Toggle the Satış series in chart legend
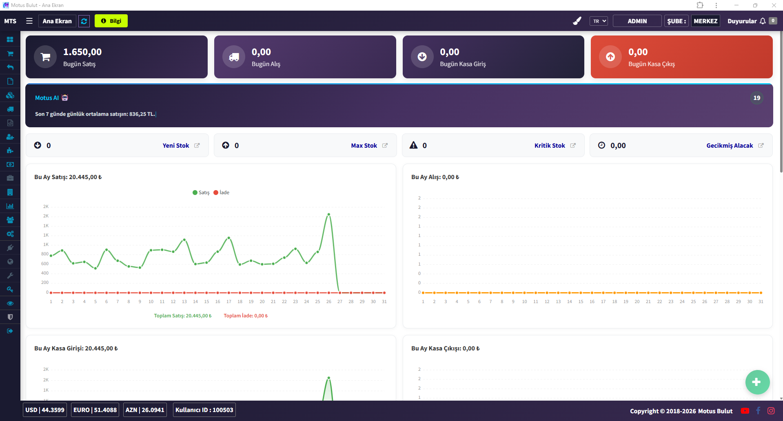This screenshot has height=421, width=783. coord(201,193)
